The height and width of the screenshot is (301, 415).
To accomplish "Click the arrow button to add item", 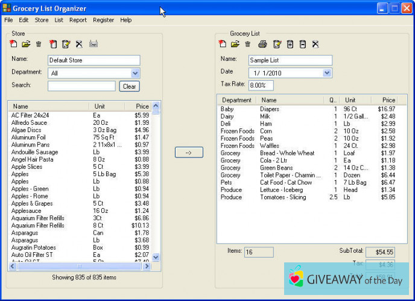I will tap(189, 153).
